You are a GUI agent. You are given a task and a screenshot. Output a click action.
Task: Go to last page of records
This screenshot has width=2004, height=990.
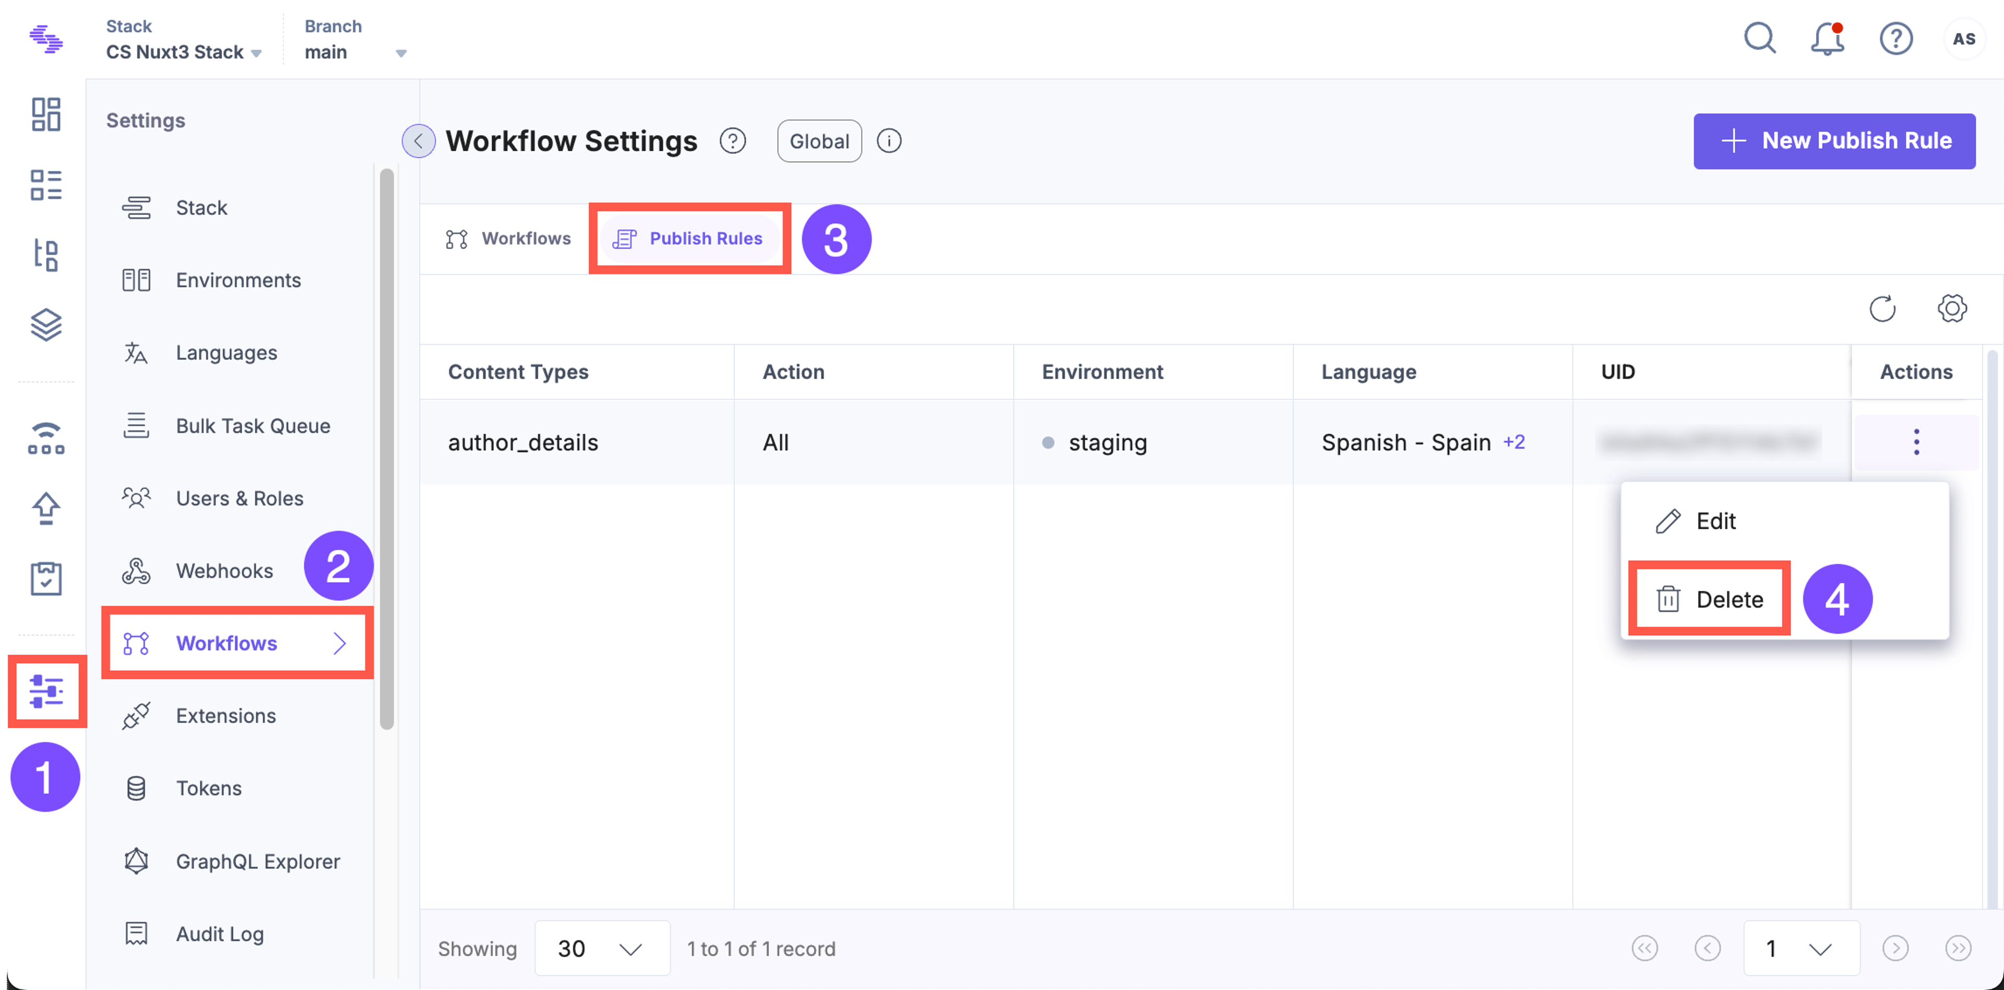tap(1958, 948)
